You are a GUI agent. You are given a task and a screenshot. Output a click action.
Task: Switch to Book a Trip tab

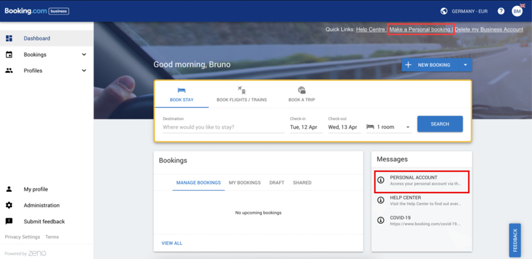point(302,94)
